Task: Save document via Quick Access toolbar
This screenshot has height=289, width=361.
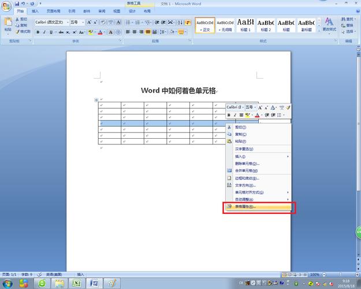Action: 17,3
